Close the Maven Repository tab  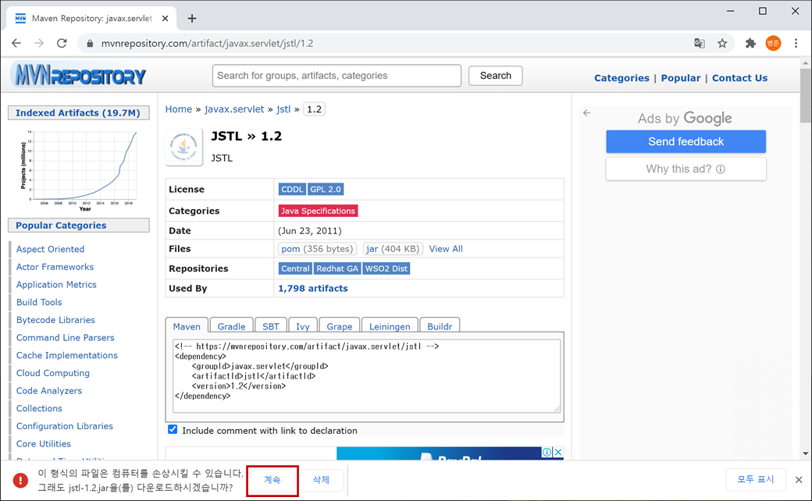pos(166,19)
